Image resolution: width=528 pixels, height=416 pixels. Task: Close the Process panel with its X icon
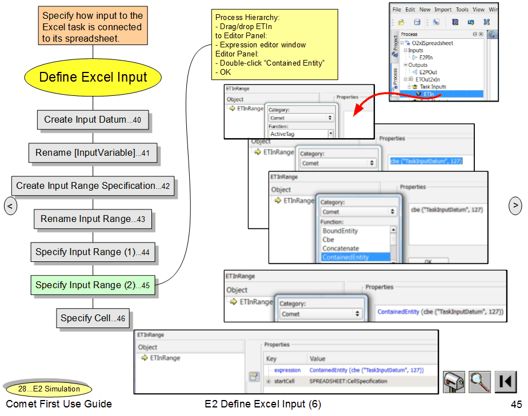click(481, 34)
